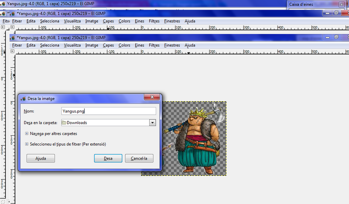Viewport: 349px width, 204px height.
Task: Open Edita menu in the middle GIMP window behind
Action: pyautogui.click(x=31, y=21)
